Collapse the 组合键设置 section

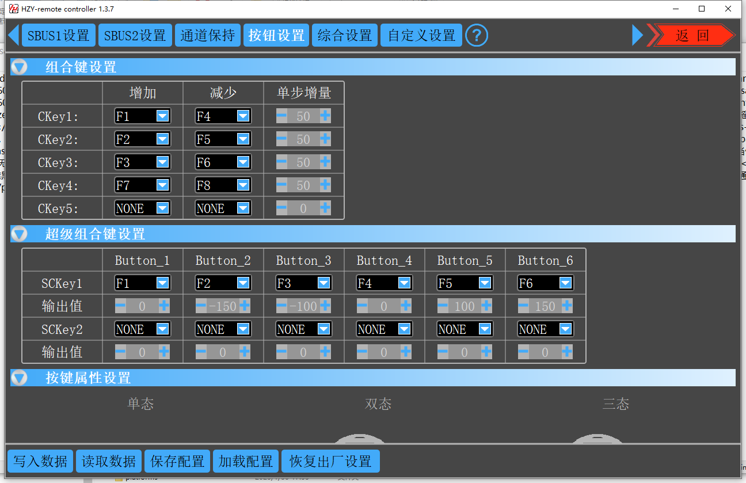point(20,67)
